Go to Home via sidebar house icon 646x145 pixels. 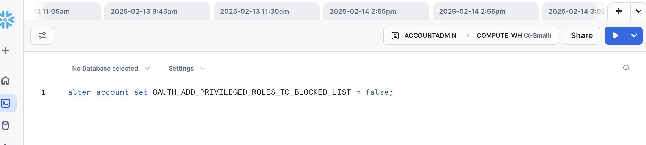pyautogui.click(x=6, y=81)
